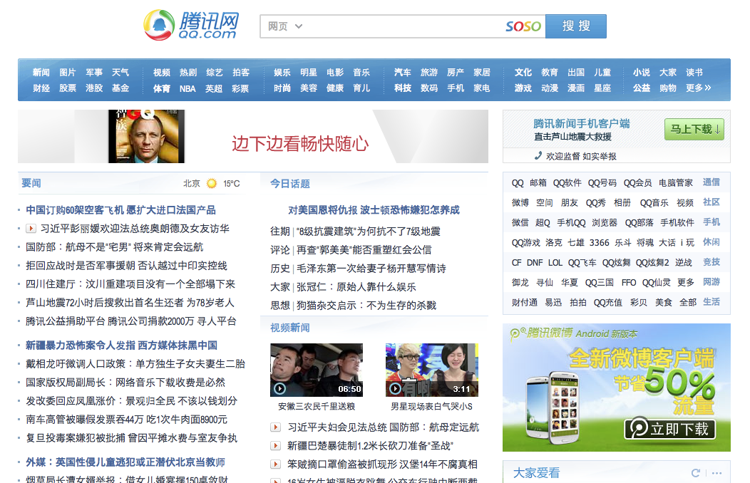This screenshot has height=483, width=750.
Task: Click play icon on the 3:11 video
Action: pos(395,389)
